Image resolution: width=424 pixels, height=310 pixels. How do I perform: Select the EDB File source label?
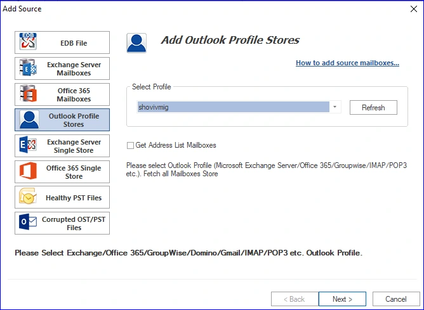point(74,43)
